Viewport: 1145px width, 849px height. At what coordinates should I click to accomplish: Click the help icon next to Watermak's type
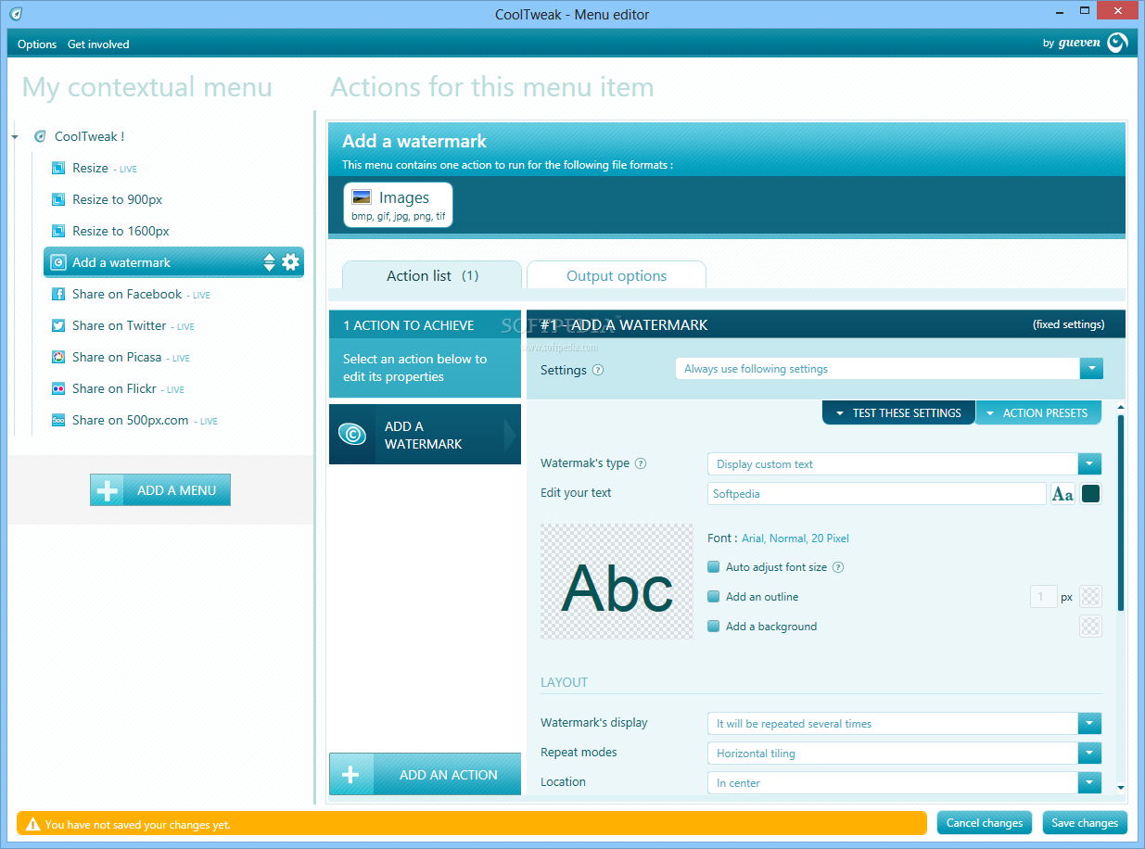pyautogui.click(x=641, y=463)
